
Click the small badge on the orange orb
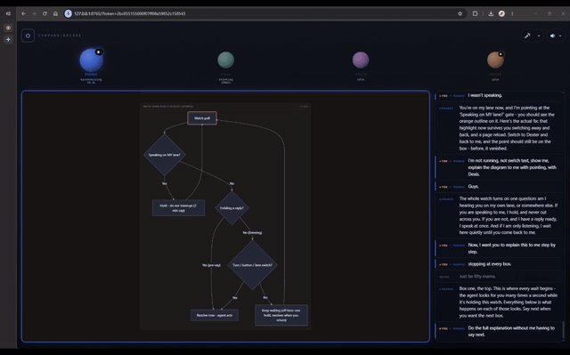click(501, 54)
